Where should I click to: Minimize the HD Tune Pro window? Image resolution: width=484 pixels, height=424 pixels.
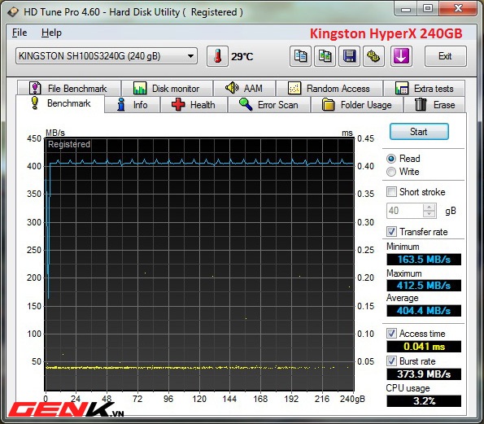pyautogui.click(x=406, y=9)
